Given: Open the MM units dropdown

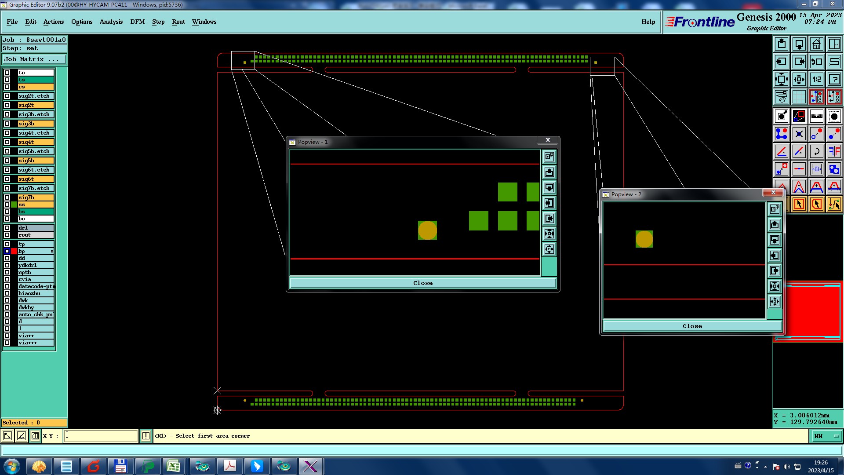Looking at the screenshot, I should tap(826, 436).
